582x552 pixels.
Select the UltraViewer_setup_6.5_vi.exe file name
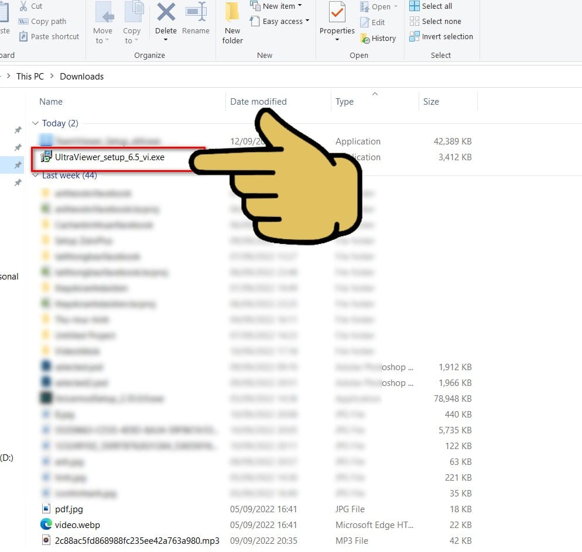(109, 157)
